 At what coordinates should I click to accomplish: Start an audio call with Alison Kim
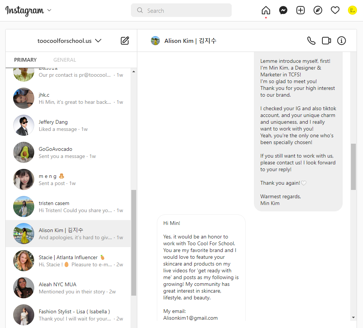[x=311, y=41]
